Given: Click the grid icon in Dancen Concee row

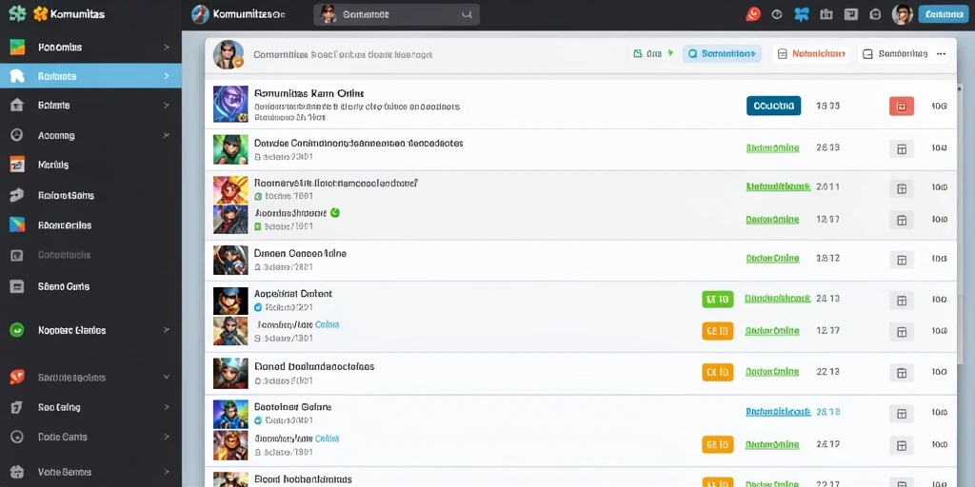Looking at the screenshot, I should pos(902,260).
